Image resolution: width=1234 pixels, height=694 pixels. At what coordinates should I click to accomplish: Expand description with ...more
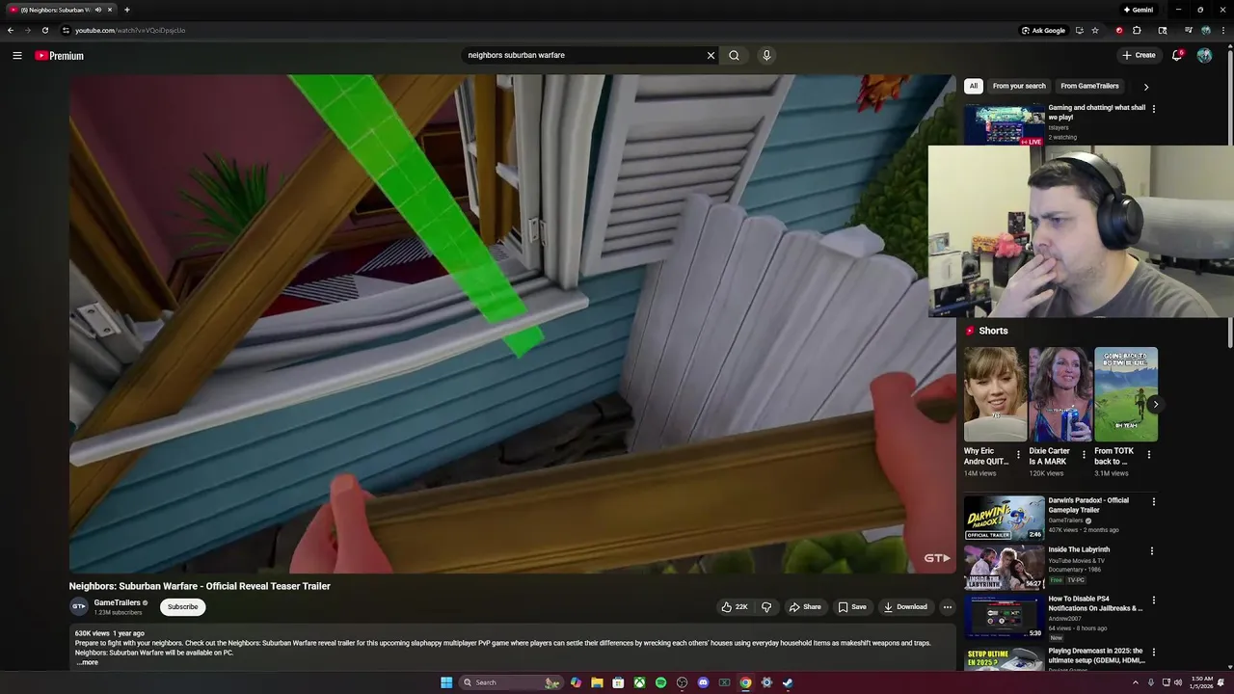coord(88,662)
